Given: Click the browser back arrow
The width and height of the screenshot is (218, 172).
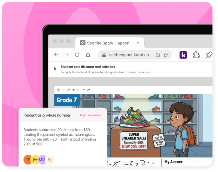Looking at the screenshot, I should (56, 55).
